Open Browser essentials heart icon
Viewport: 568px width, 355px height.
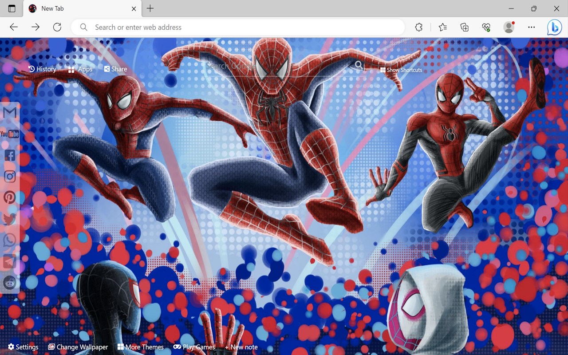click(486, 27)
